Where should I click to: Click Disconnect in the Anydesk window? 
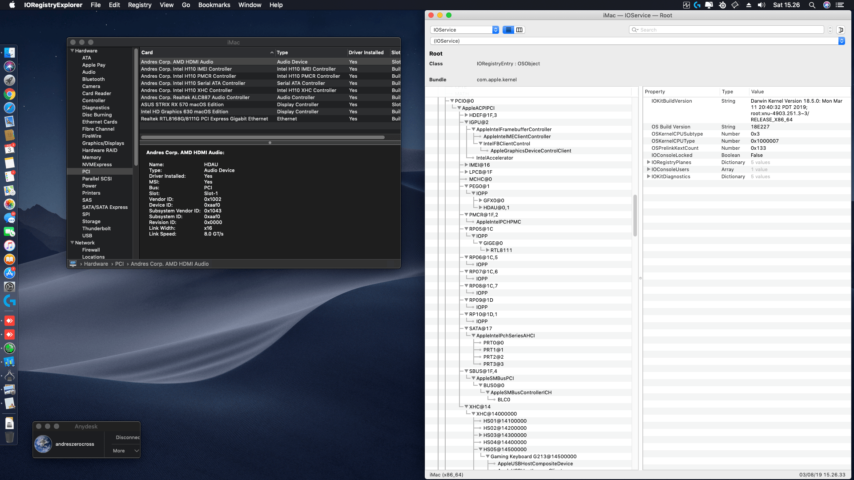[x=128, y=437]
